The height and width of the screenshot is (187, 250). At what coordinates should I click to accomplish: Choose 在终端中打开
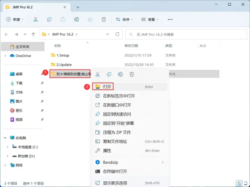pyautogui.click(x=130, y=171)
